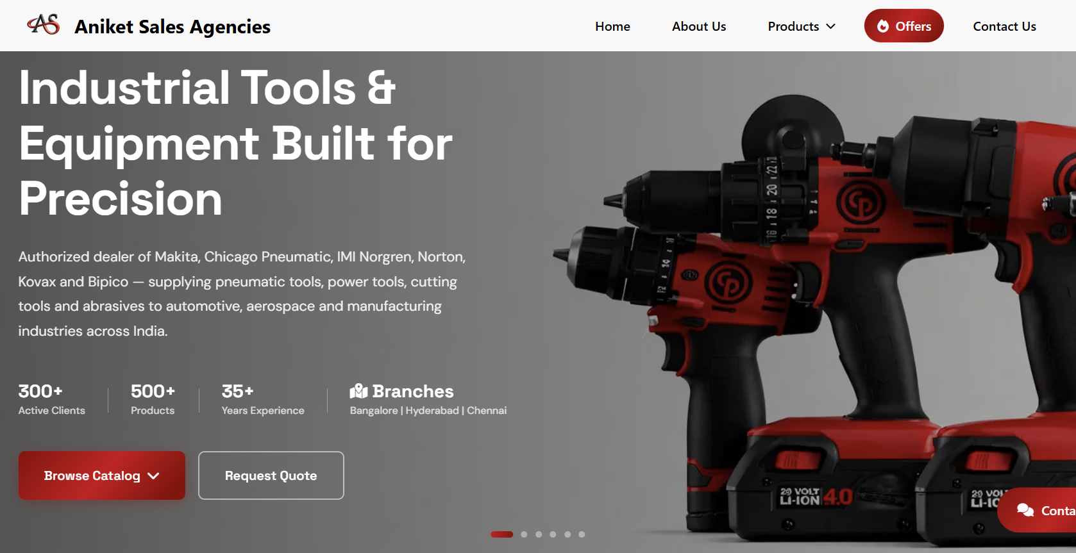Image resolution: width=1076 pixels, height=553 pixels.
Task: Open the About Us page
Action: pyautogui.click(x=699, y=26)
